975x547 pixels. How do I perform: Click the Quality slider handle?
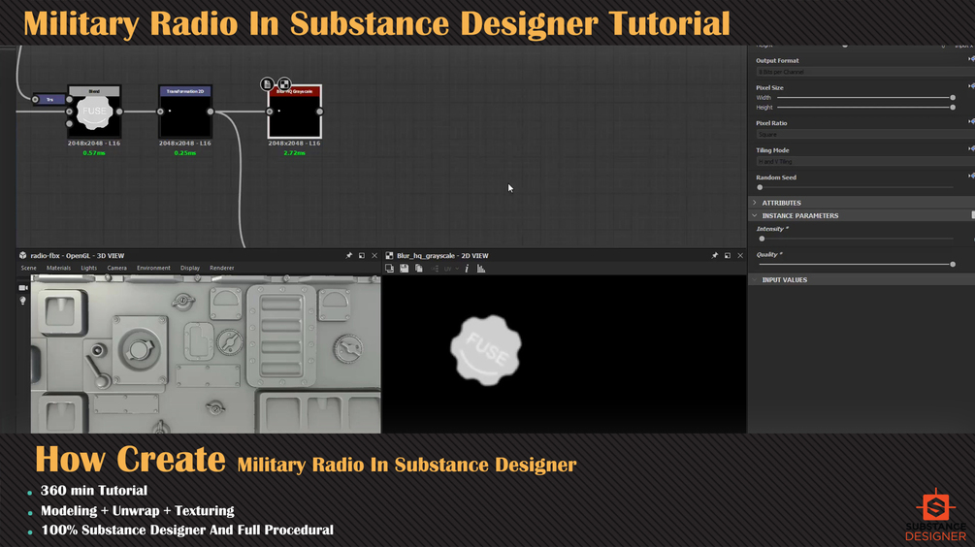(x=953, y=264)
